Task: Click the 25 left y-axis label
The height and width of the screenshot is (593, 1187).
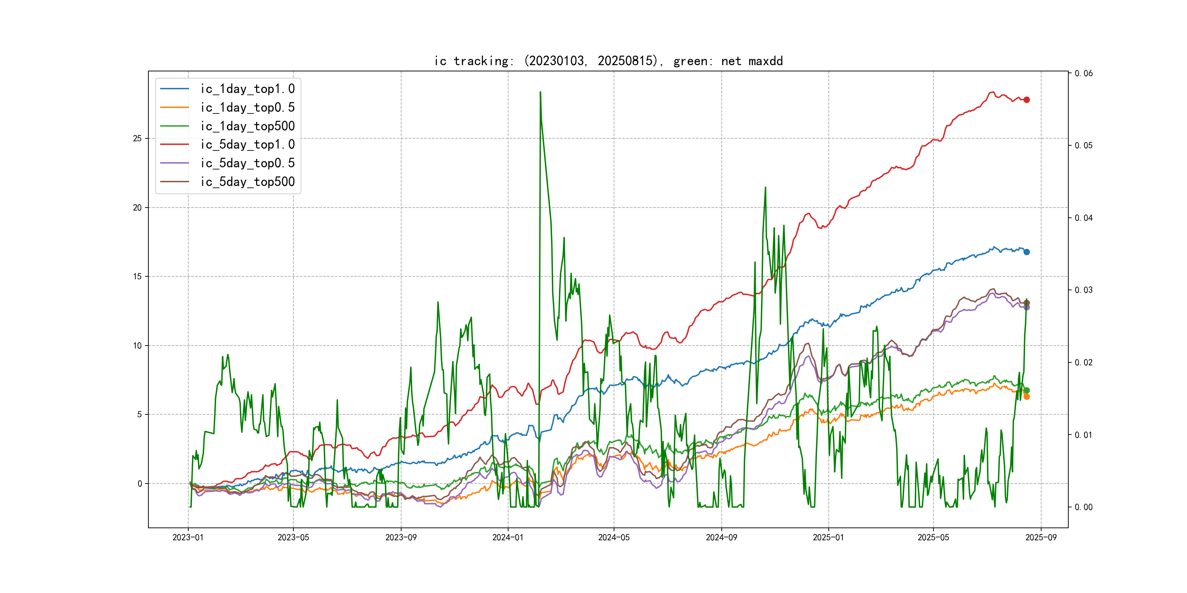Action: (x=137, y=139)
